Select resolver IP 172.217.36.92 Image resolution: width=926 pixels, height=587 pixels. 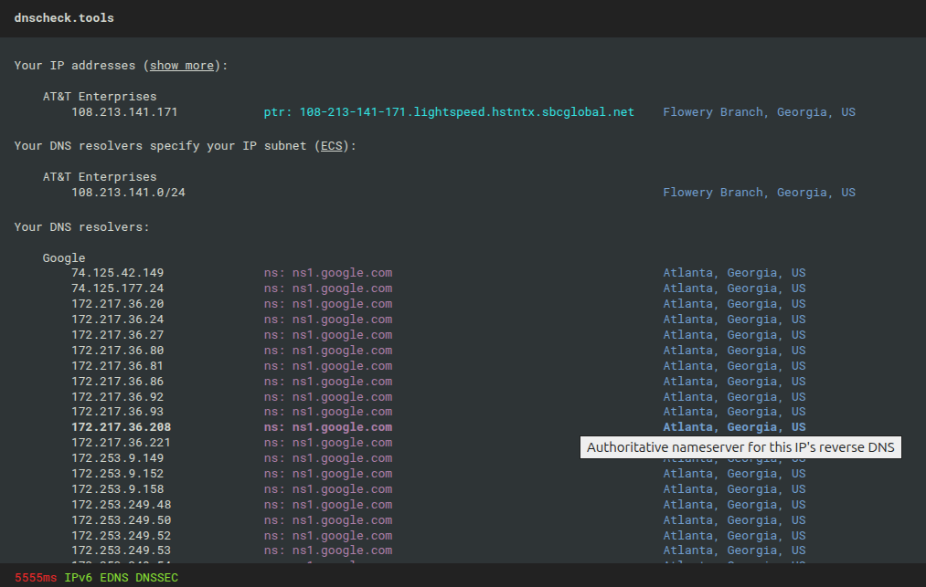(x=118, y=396)
